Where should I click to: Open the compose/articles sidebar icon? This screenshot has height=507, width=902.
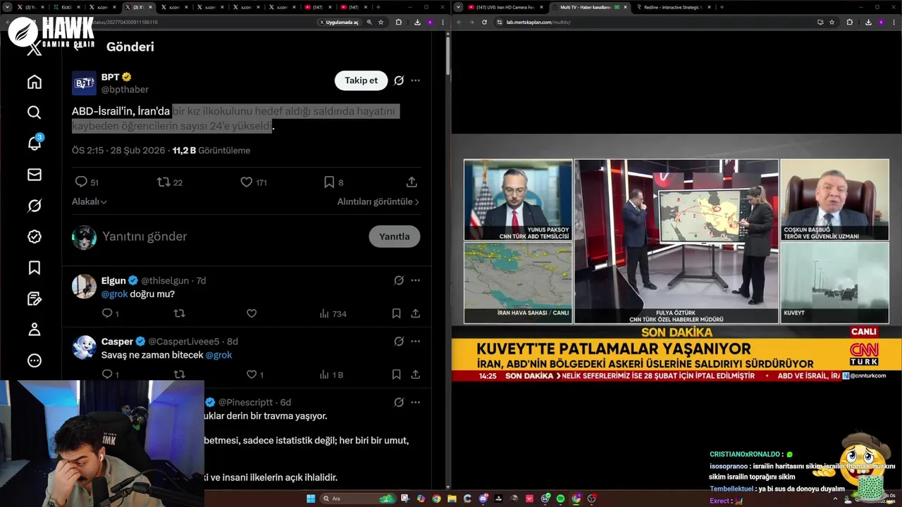coord(34,299)
